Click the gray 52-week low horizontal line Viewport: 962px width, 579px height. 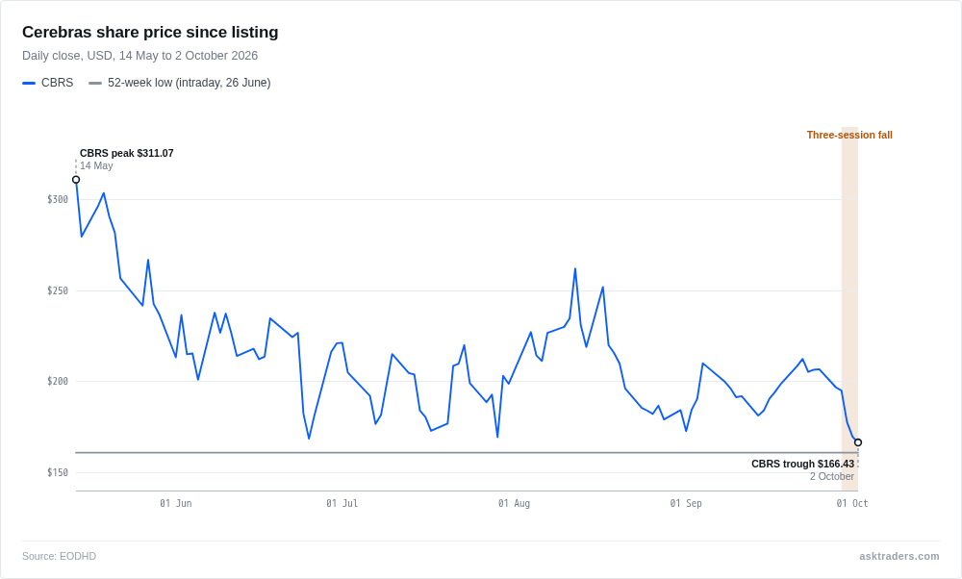[x=467, y=453]
